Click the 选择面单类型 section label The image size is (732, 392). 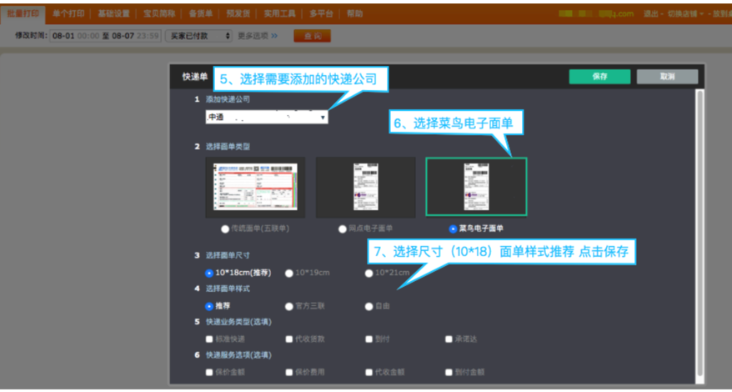228,147
